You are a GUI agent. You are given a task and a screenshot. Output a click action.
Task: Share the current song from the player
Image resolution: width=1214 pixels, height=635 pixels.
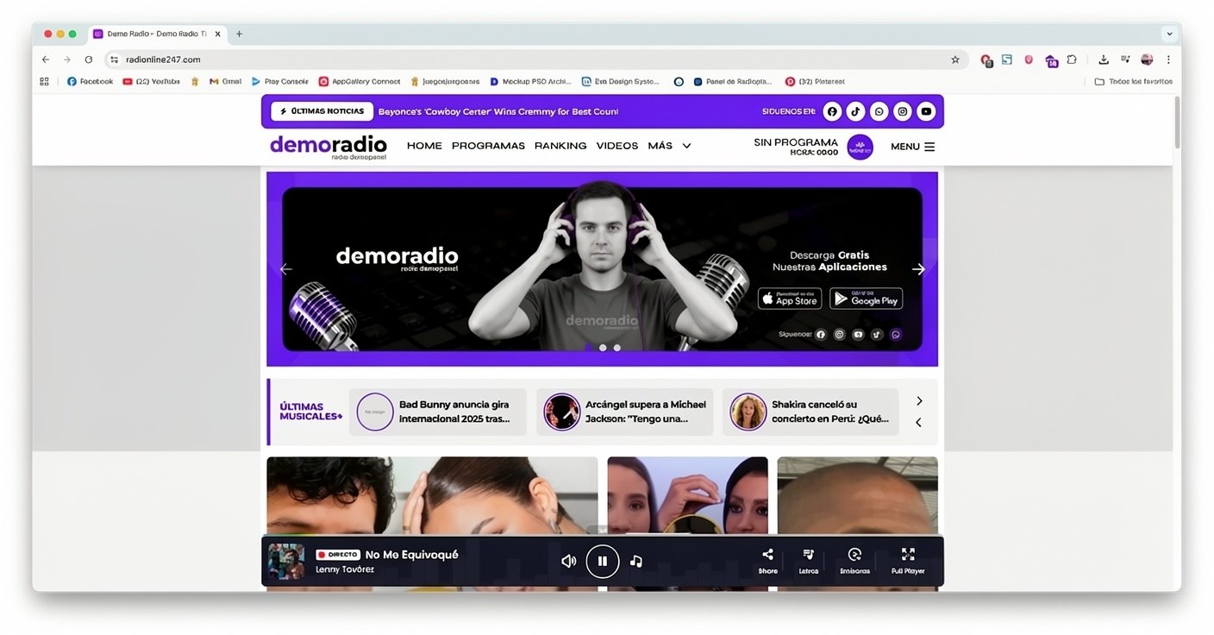pos(767,561)
